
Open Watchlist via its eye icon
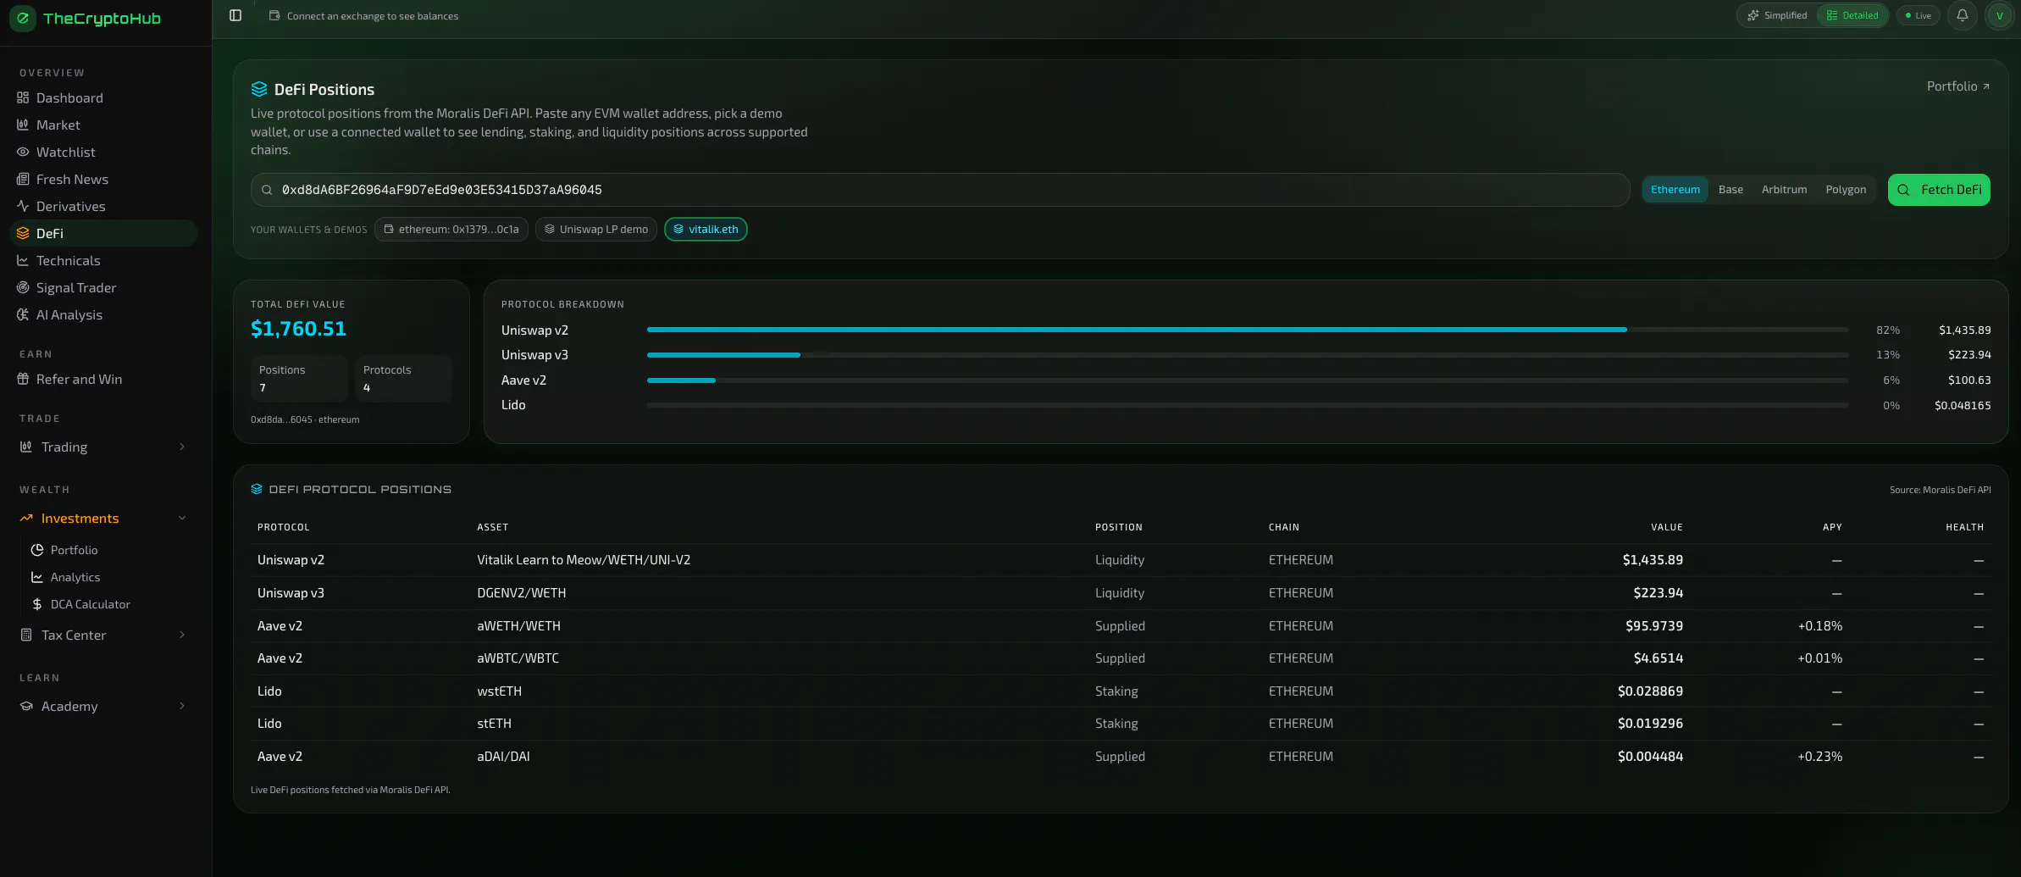click(23, 152)
